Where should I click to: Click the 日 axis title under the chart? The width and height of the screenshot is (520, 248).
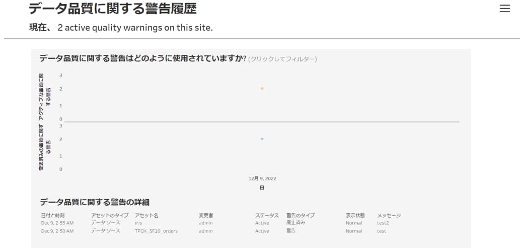point(262,188)
